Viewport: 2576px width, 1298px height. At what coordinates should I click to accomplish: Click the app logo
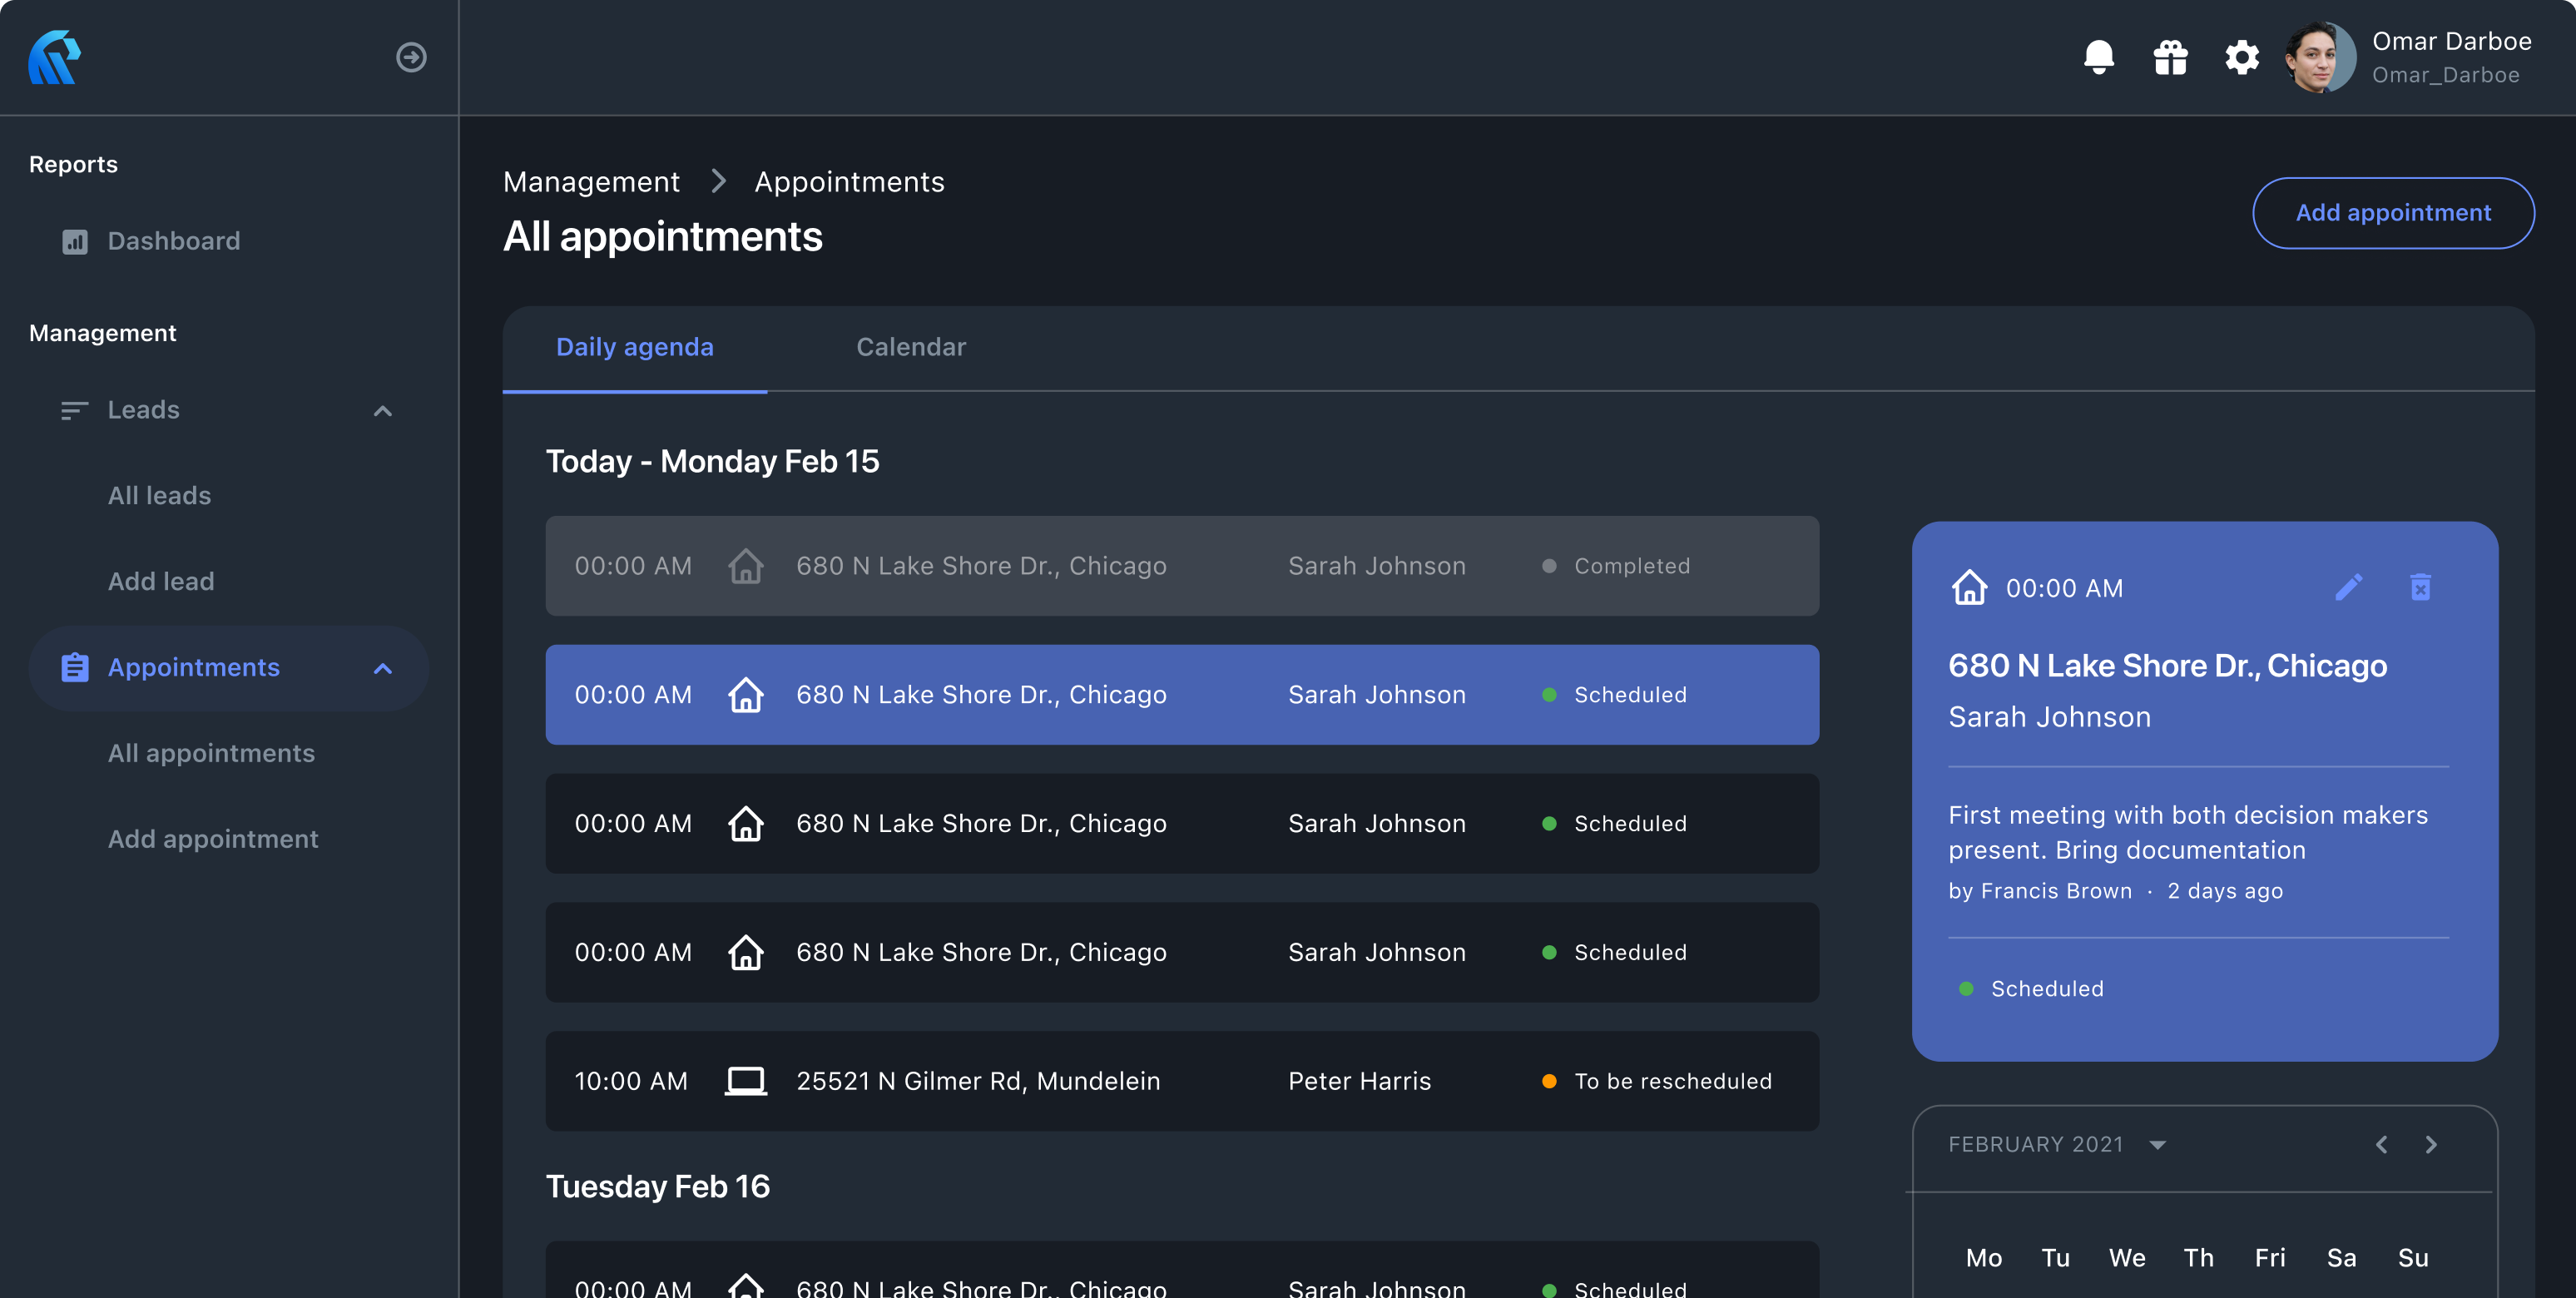tap(55, 57)
